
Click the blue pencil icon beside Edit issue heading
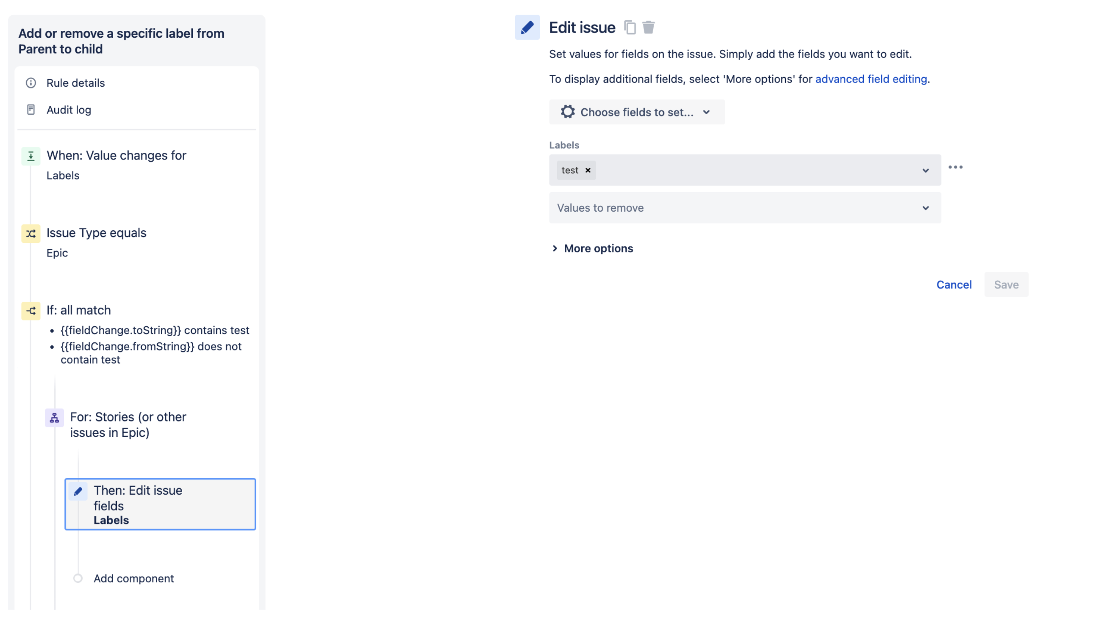(527, 28)
